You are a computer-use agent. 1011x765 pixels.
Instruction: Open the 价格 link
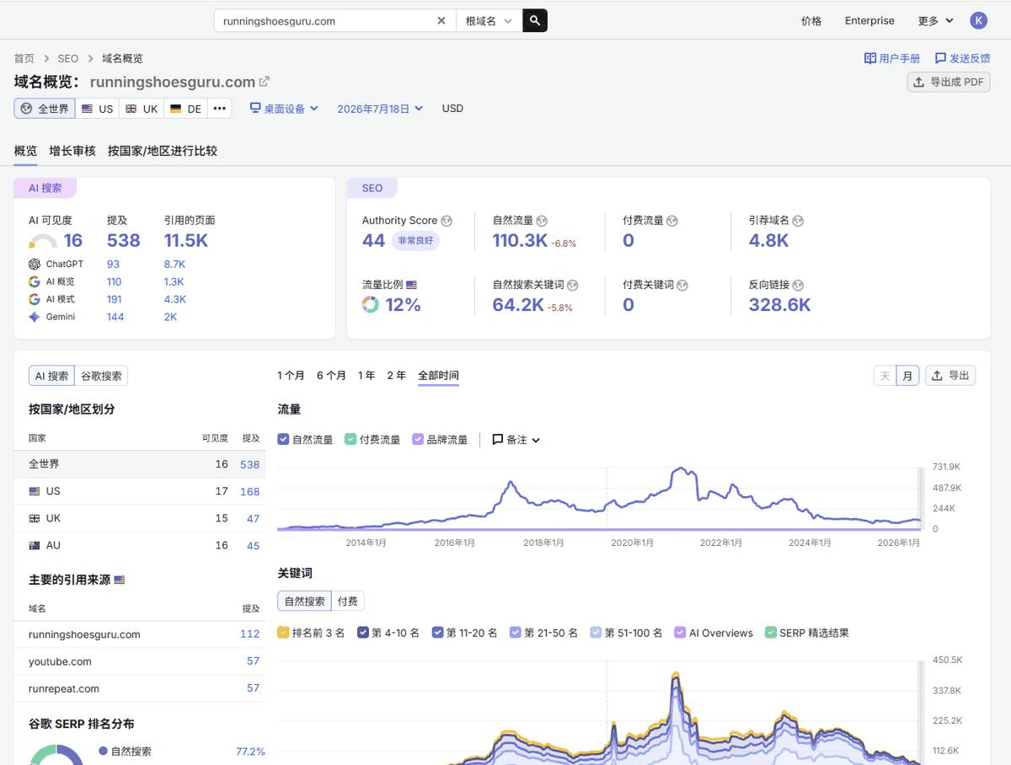coord(811,21)
